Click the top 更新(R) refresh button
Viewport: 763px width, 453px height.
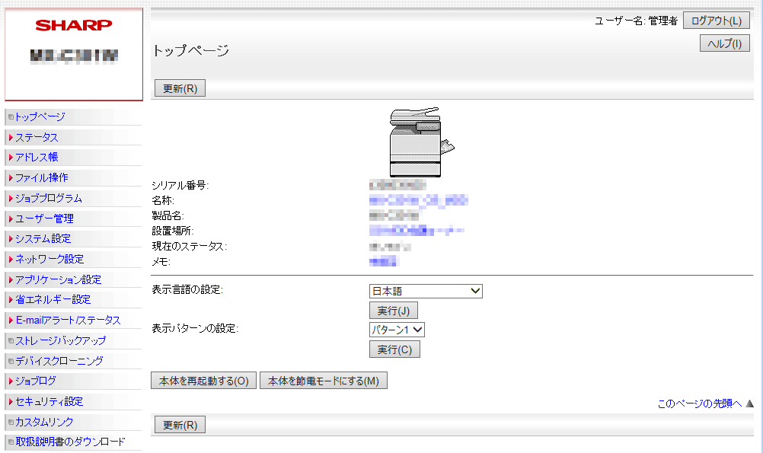[180, 88]
